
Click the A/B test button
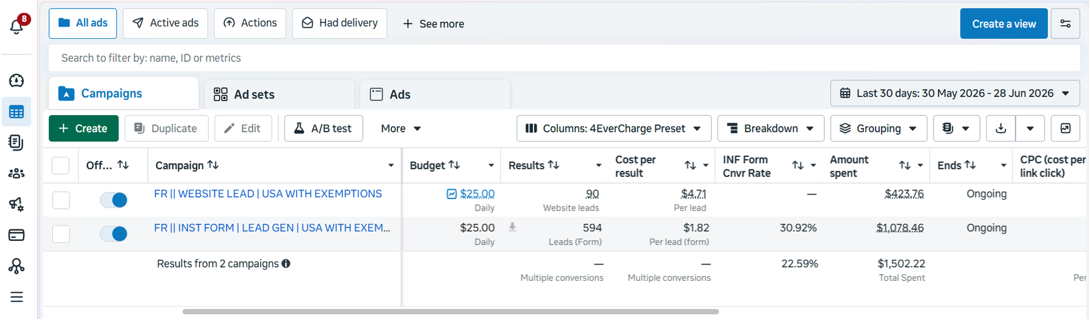[324, 128]
